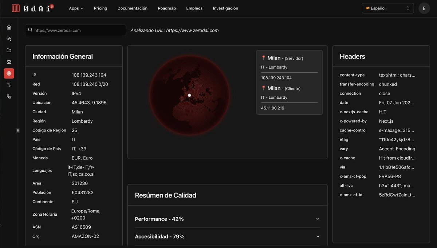Click the Resúmen de Calidad heading
Viewport: 437px width, 248px height.
pos(165,195)
